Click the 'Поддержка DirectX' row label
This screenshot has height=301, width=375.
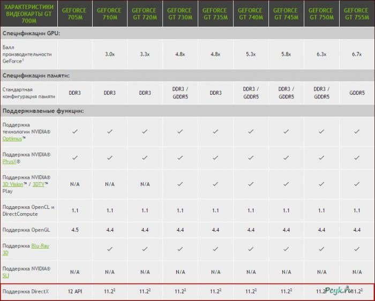26,292
